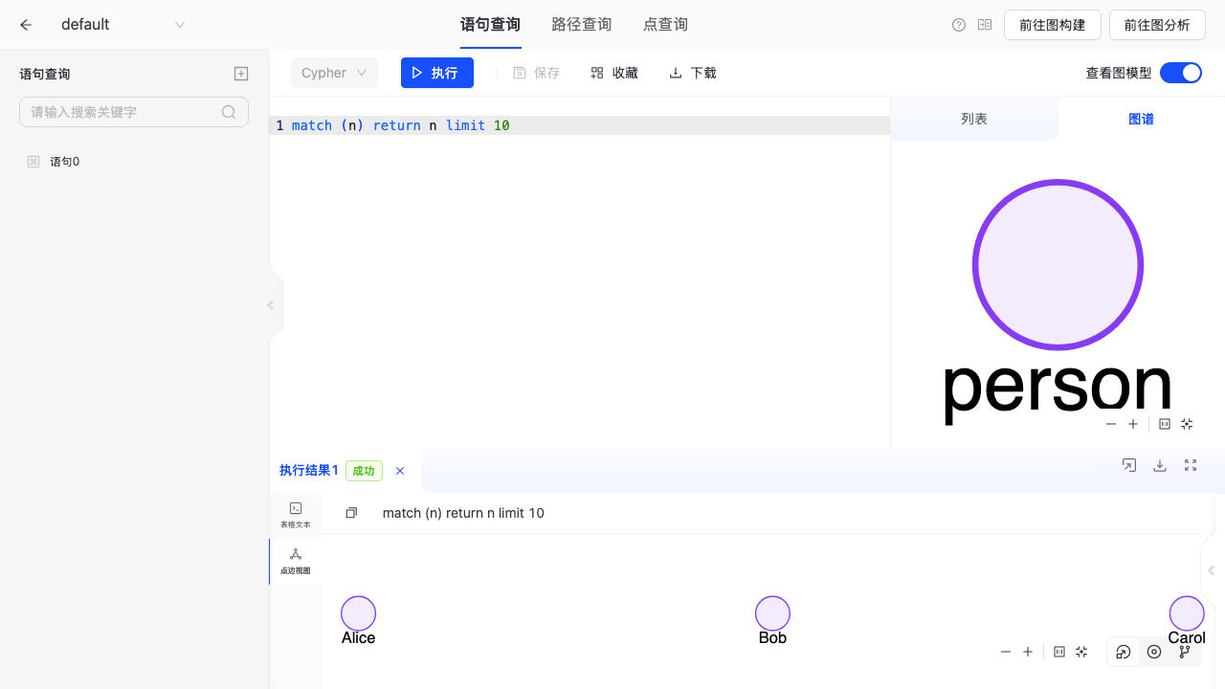Collapse the left sidebar panel handle
1225x689 pixels.
272,305
